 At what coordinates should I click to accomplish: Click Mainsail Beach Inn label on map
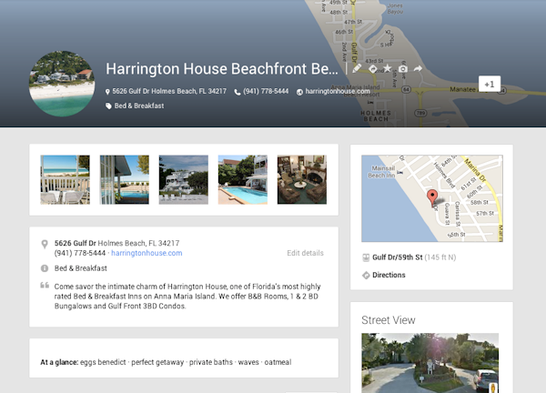pyautogui.click(x=381, y=172)
